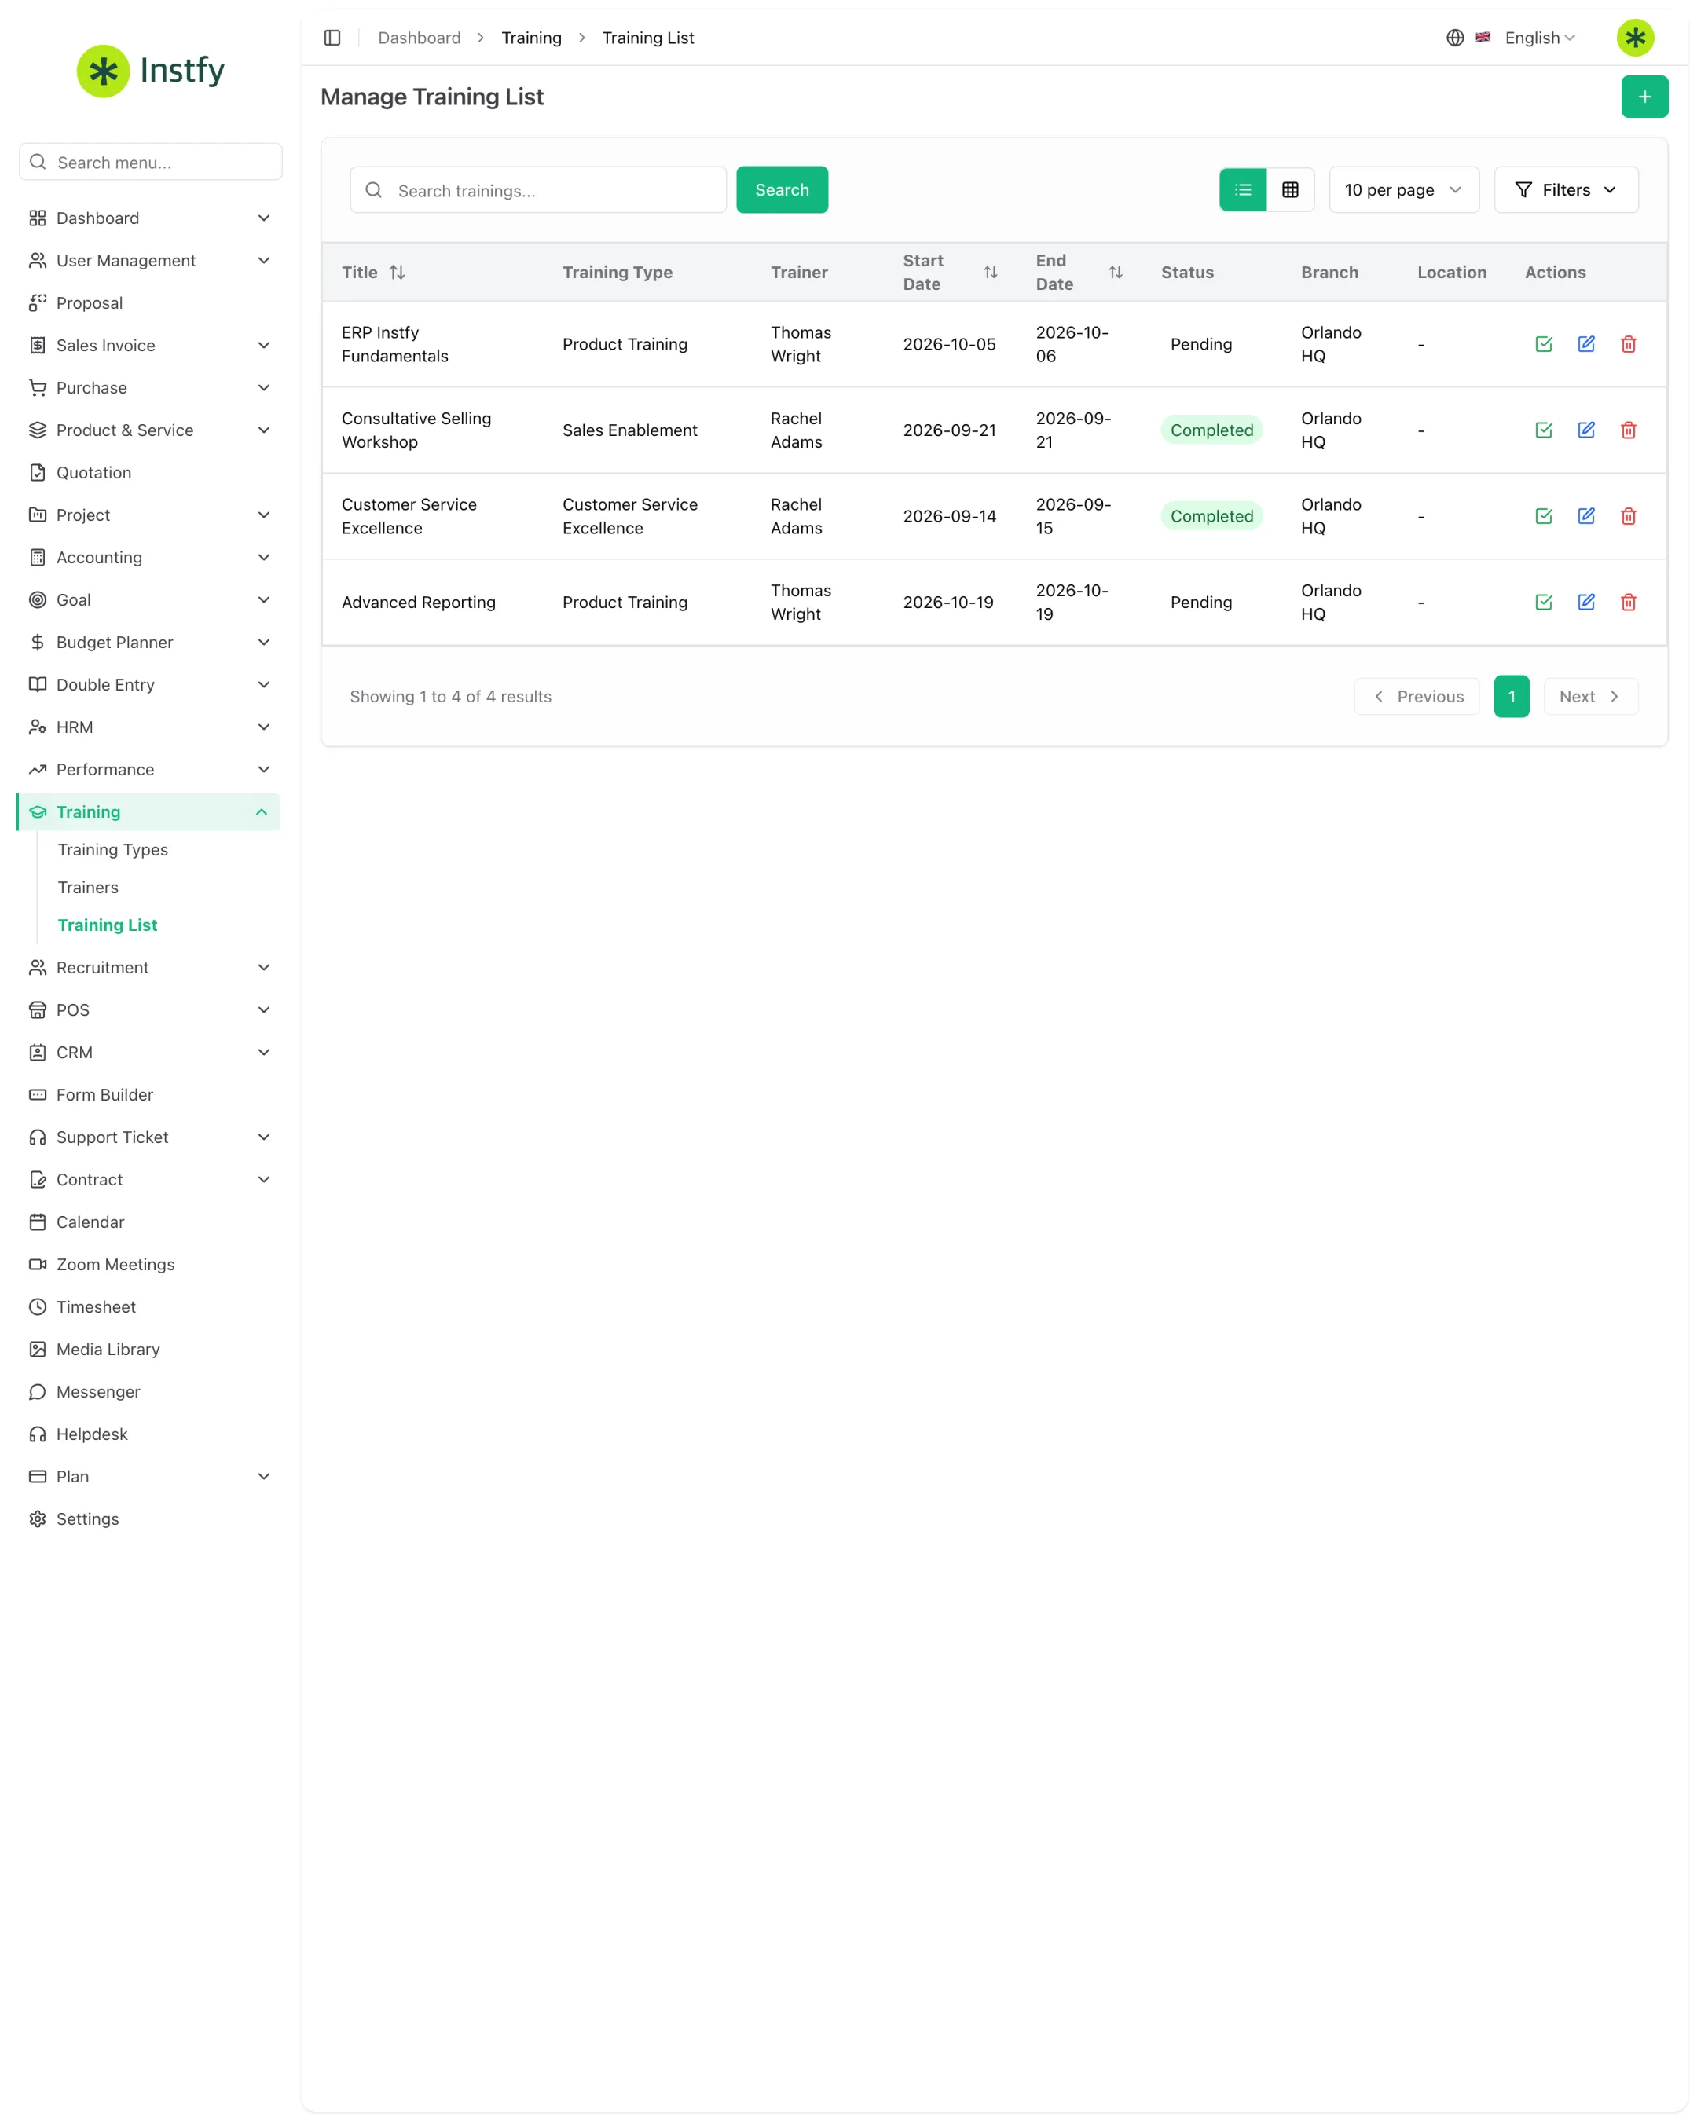Click the Instfy logo
The height and width of the screenshot is (2121, 1697).
tap(151, 71)
